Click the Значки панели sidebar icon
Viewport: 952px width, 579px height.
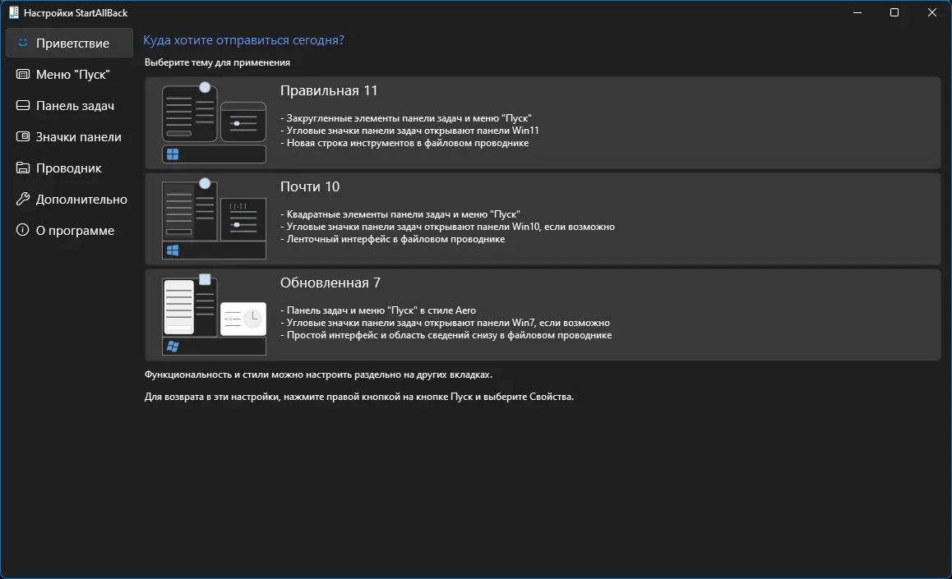[22, 136]
